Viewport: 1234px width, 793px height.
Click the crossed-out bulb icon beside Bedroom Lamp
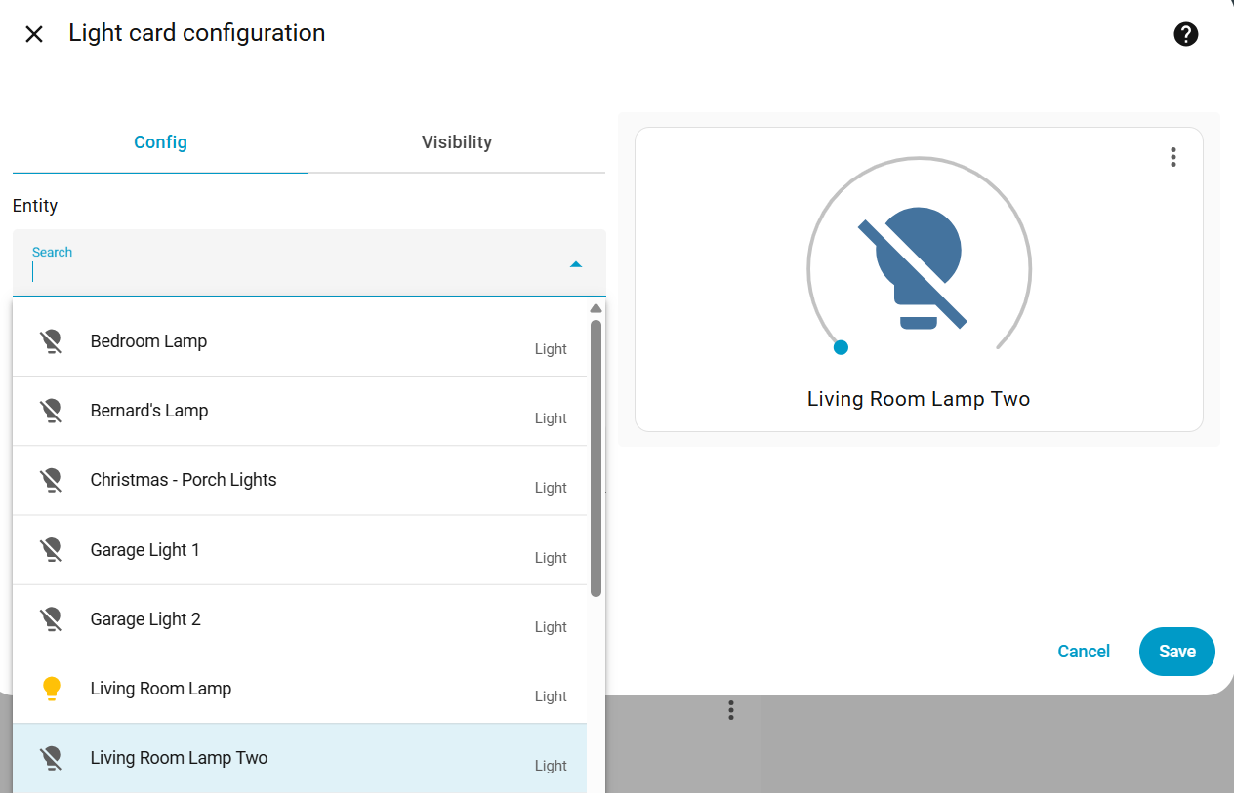[51, 340]
